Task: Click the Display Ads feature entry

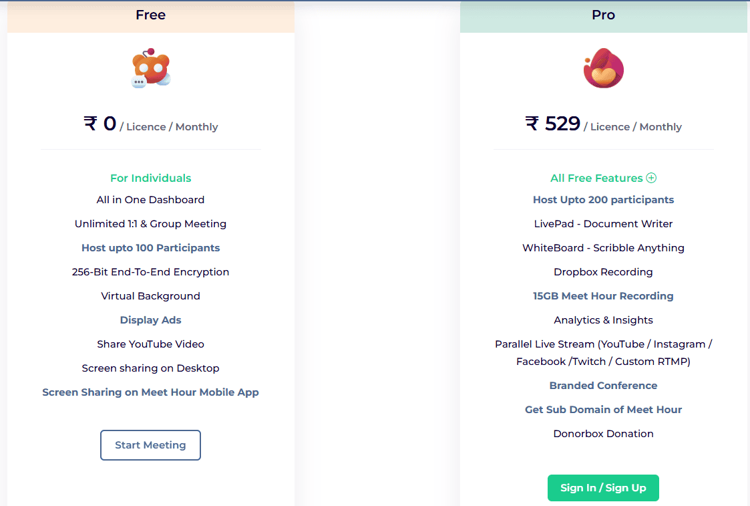Action: pos(150,320)
